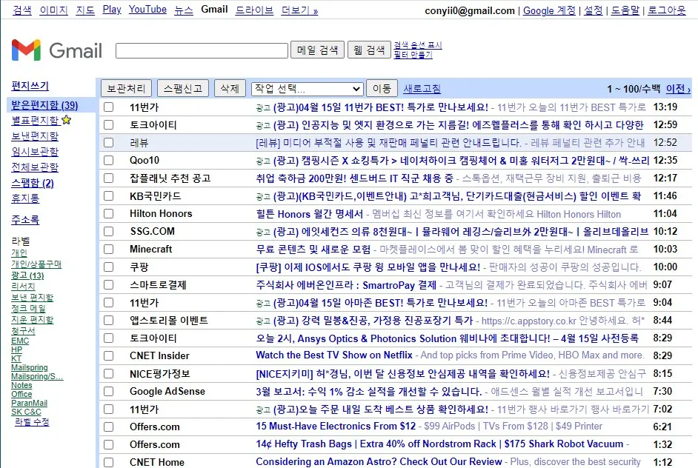Click 로그아웃 to sign out
Image resolution: width=698 pixels, height=468 pixels.
tap(667, 10)
